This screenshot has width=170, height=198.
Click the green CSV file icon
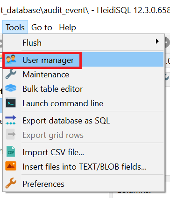click(x=11, y=151)
